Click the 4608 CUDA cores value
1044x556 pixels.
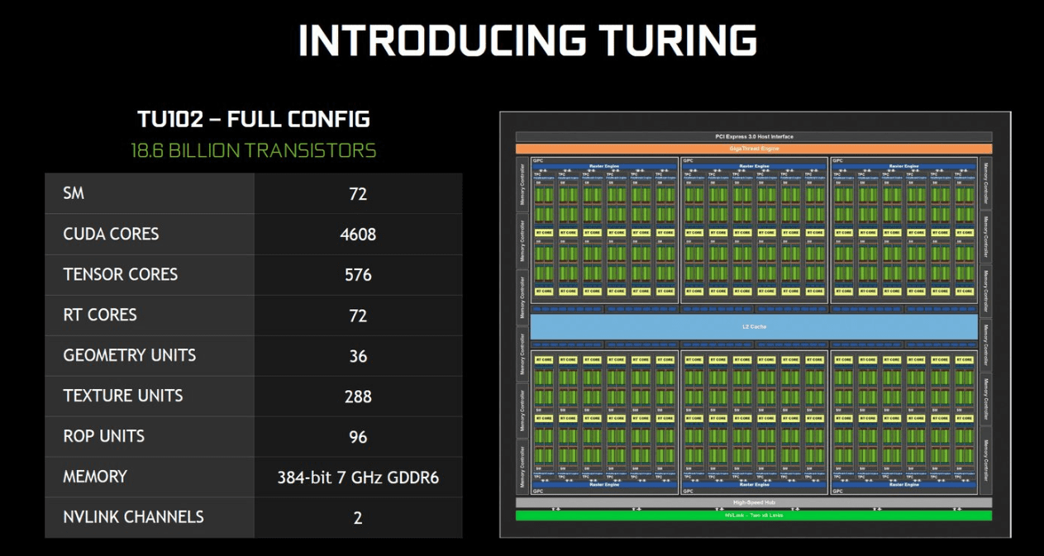pos(358,235)
